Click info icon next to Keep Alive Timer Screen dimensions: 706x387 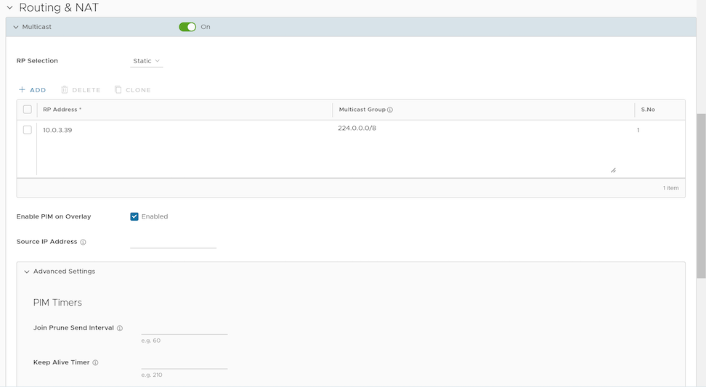[95, 363]
